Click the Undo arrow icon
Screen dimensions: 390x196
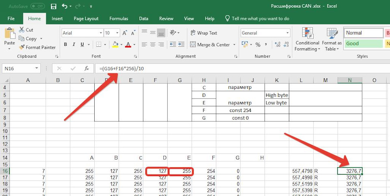(x=65, y=6)
